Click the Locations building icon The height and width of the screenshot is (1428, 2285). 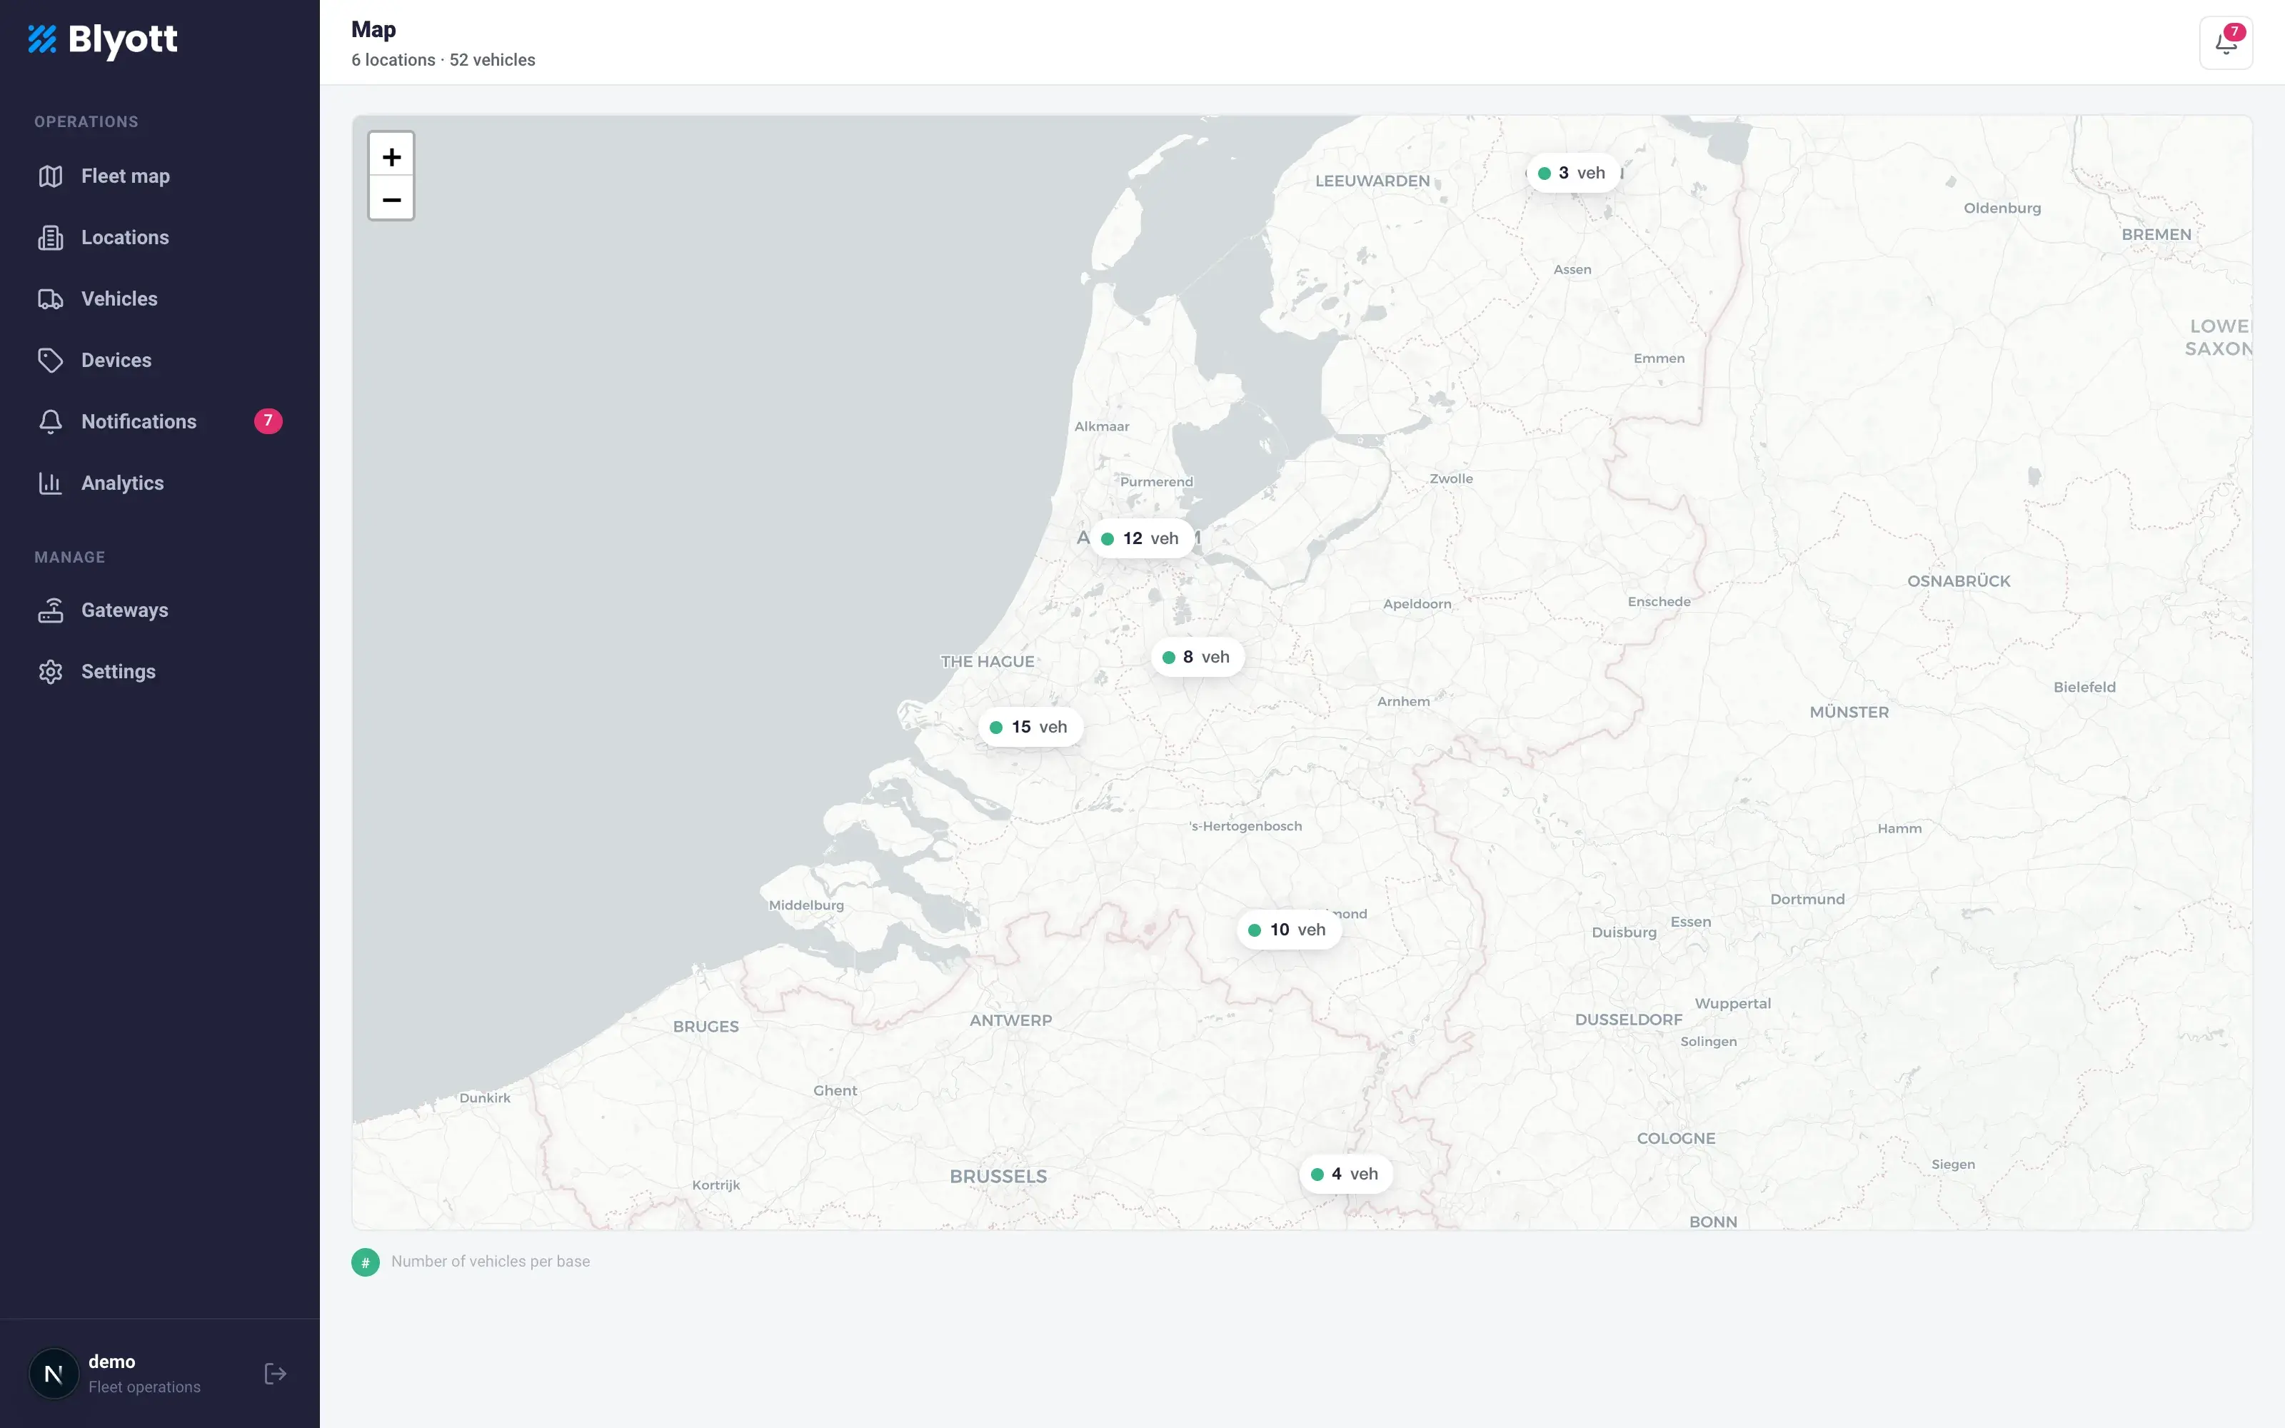point(50,238)
